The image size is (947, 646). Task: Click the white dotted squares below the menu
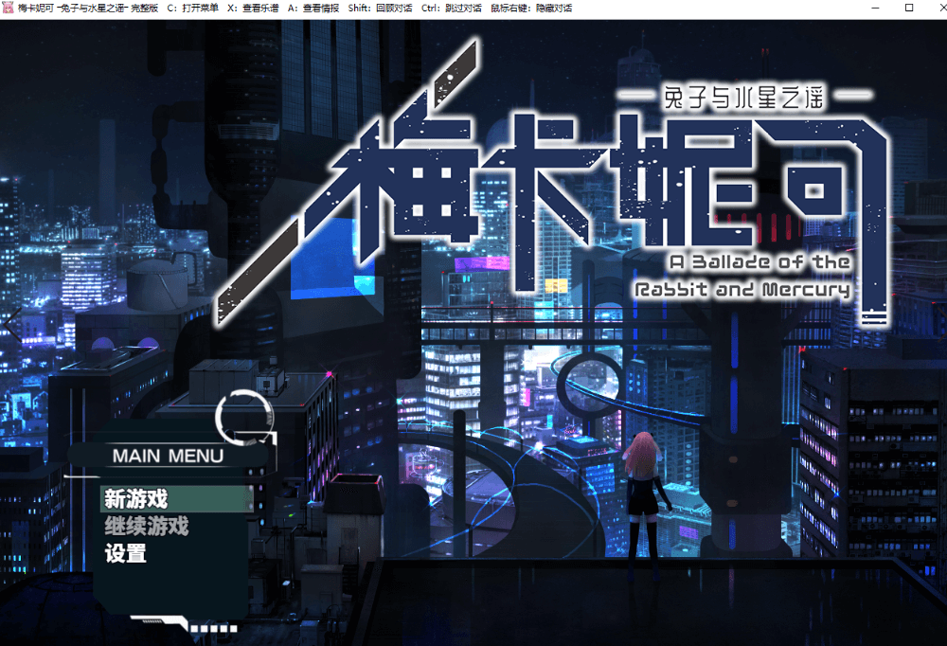pyautogui.click(x=213, y=627)
